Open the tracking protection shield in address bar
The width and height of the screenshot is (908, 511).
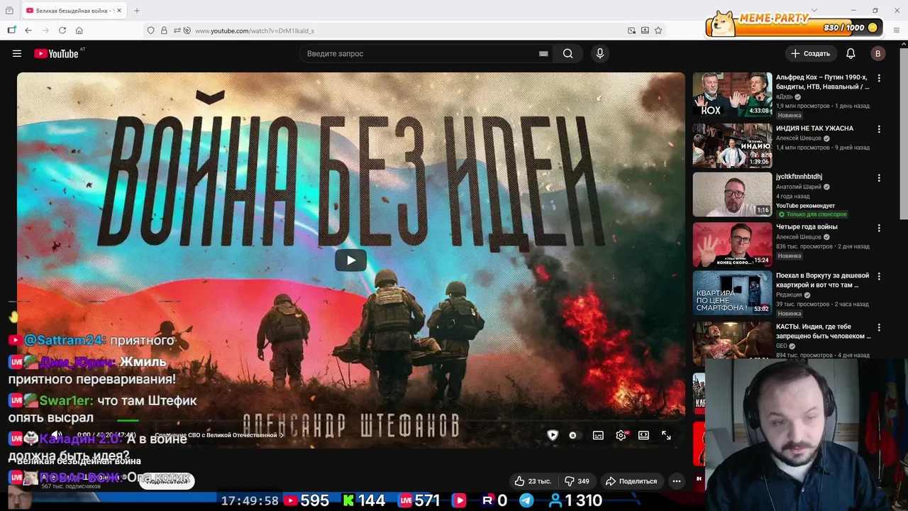pos(150,31)
